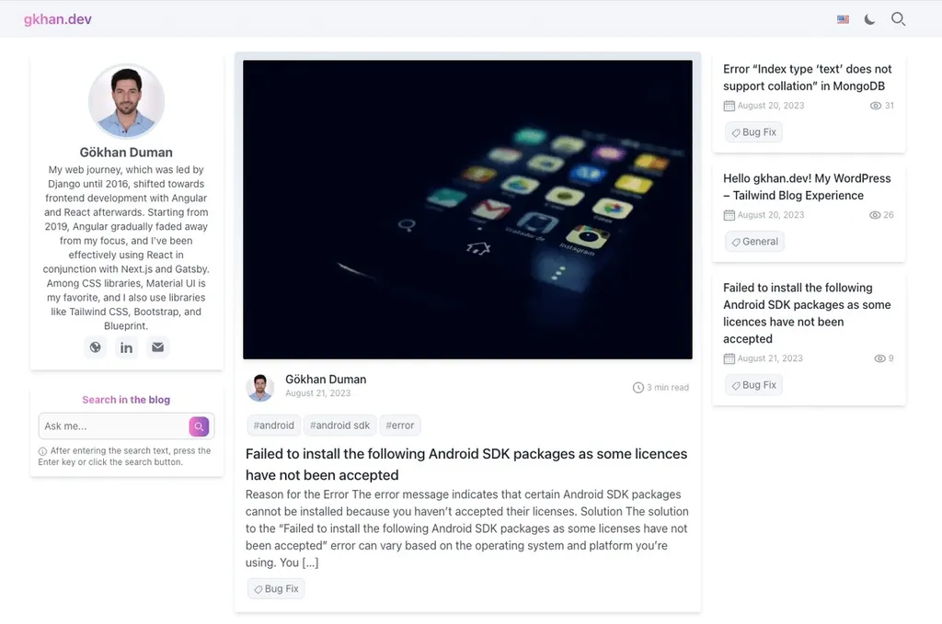The width and height of the screenshot is (942, 624).
Task: Select the General category tag
Action: 754,241
